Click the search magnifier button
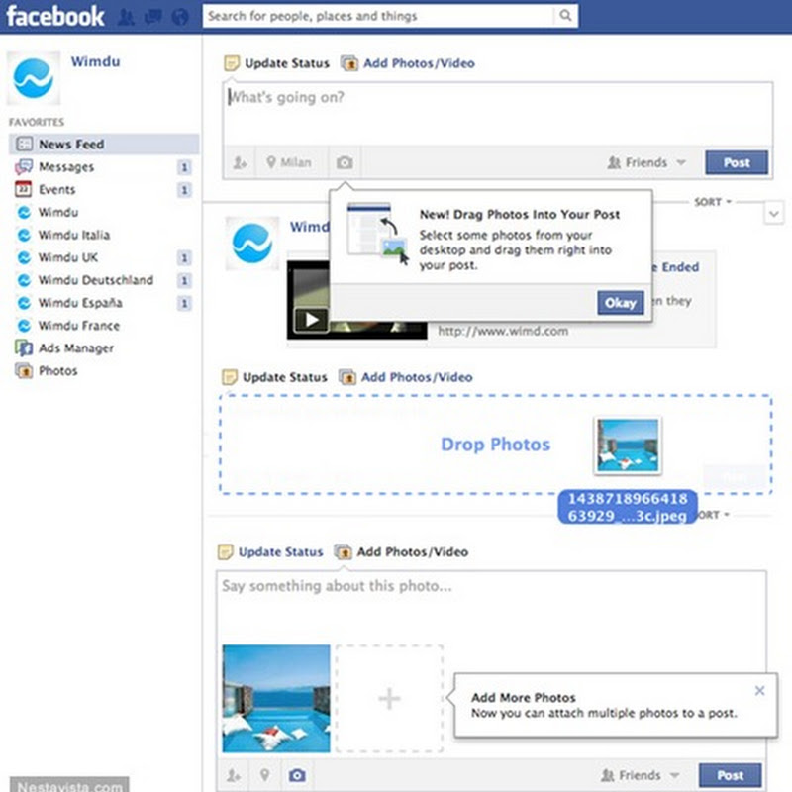The height and width of the screenshot is (792, 792). pyautogui.click(x=565, y=16)
